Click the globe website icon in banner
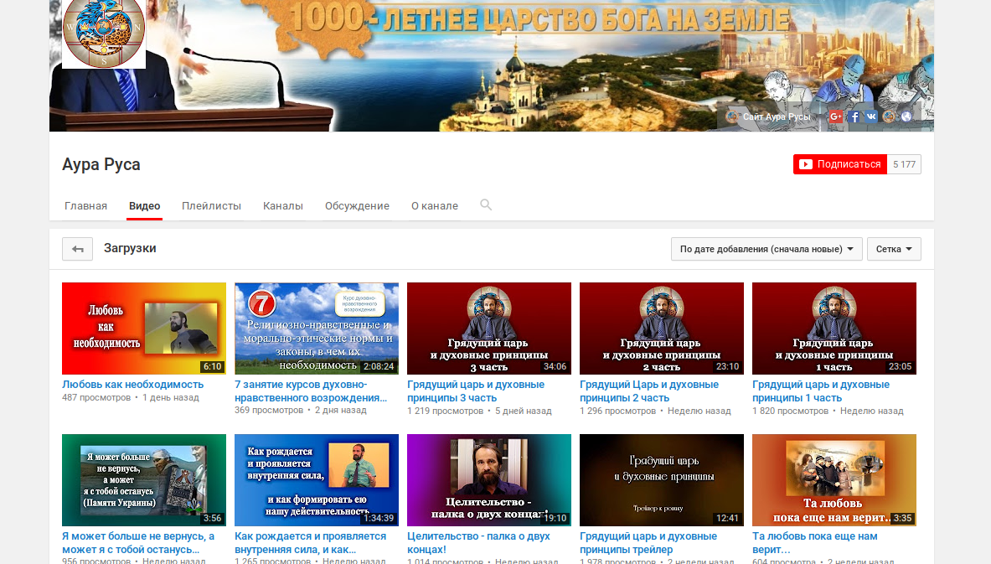This screenshot has height=564, width=991. [x=906, y=117]
